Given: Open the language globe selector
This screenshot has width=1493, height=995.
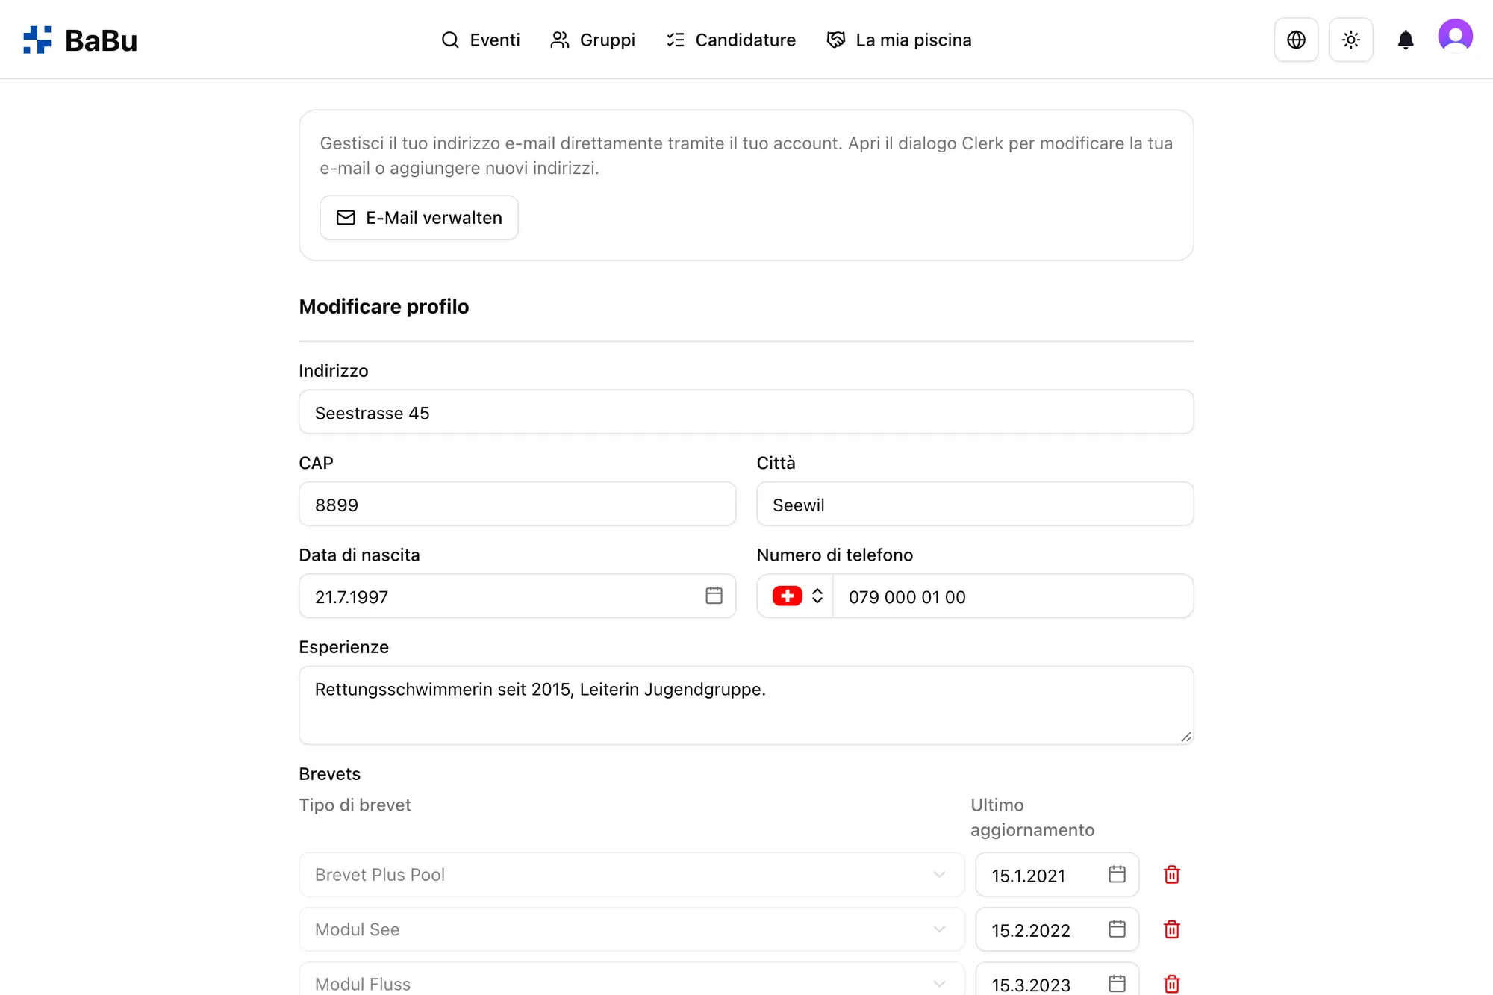Looking at the screenshot, I should pyautogui.click(x=1296, y=40).
